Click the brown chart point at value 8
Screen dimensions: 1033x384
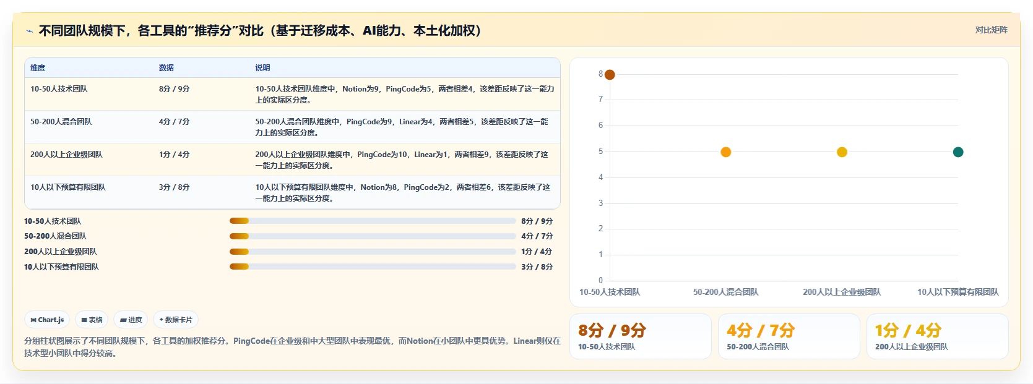point(610,75)
